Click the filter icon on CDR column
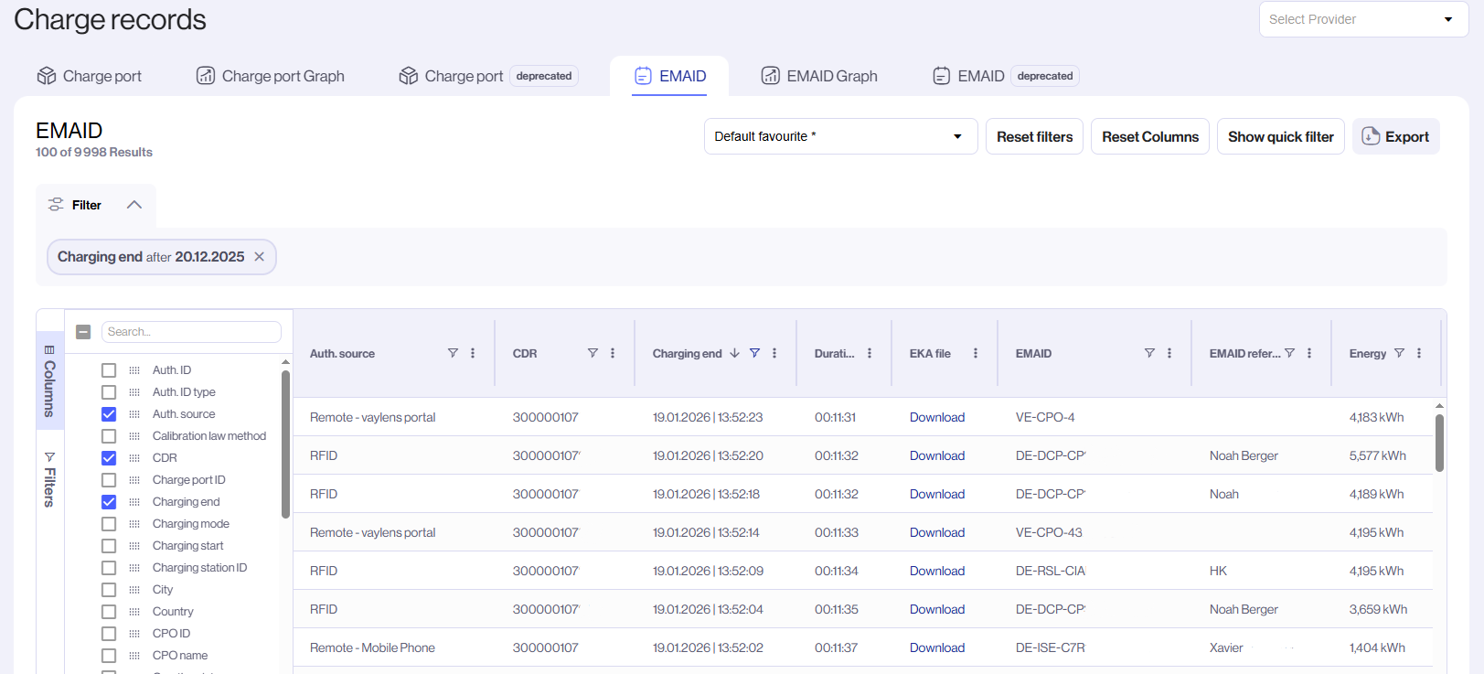The width and height of the screenshot is (1484, 674). tap(593, 353)
